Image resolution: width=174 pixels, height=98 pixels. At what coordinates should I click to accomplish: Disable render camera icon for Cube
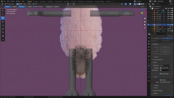(172, 13)
